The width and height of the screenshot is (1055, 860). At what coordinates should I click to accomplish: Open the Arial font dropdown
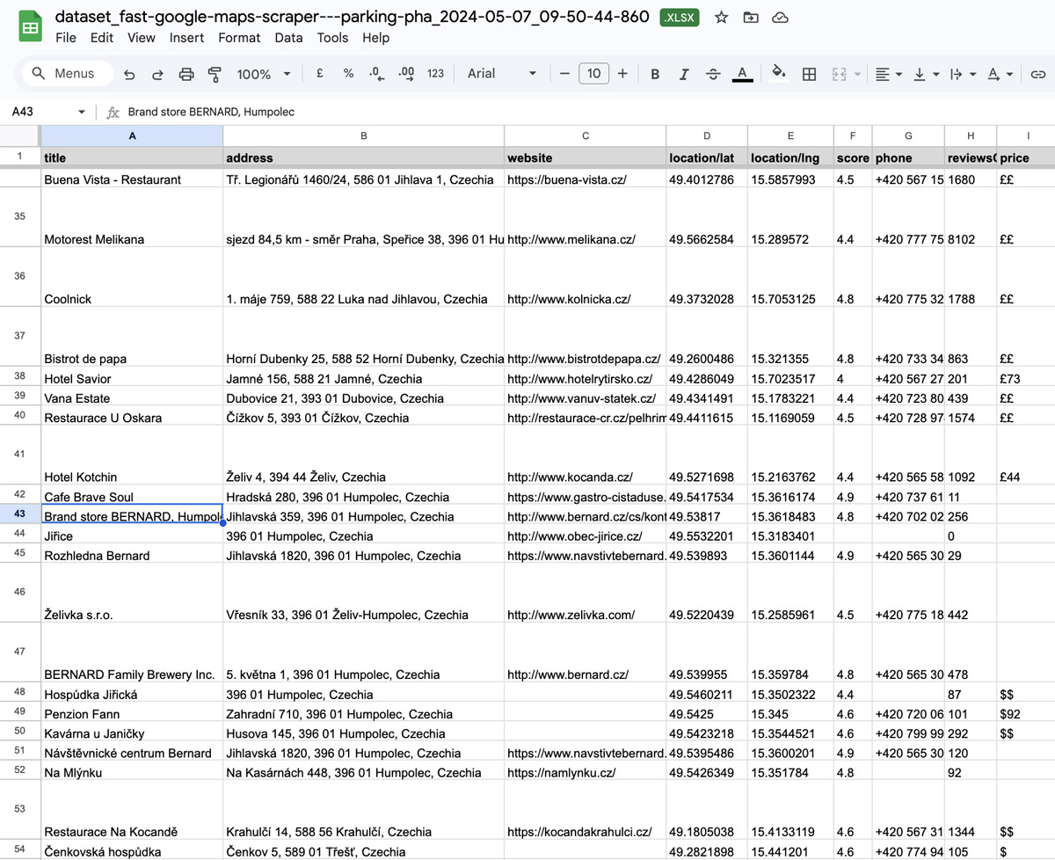coord(501,74)
